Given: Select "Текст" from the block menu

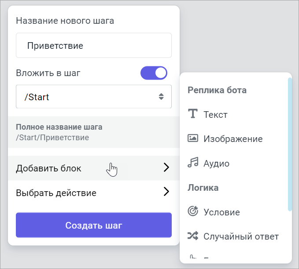Looking at the screenshot, I should (215, 115).
